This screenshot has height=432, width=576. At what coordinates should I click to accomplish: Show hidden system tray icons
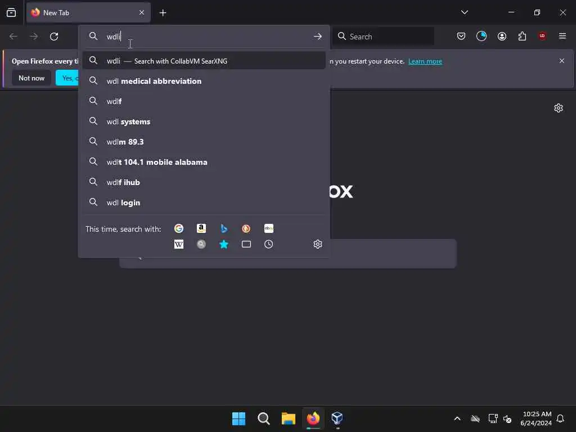(457, 418)
